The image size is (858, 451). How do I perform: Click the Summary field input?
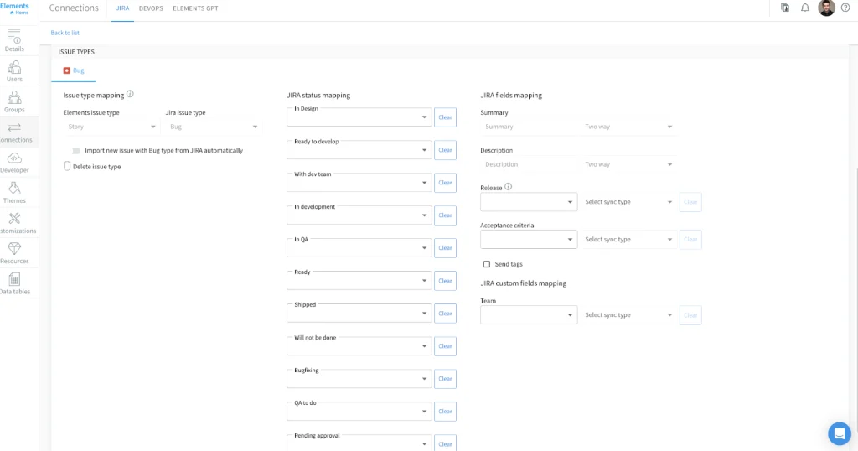529,127
